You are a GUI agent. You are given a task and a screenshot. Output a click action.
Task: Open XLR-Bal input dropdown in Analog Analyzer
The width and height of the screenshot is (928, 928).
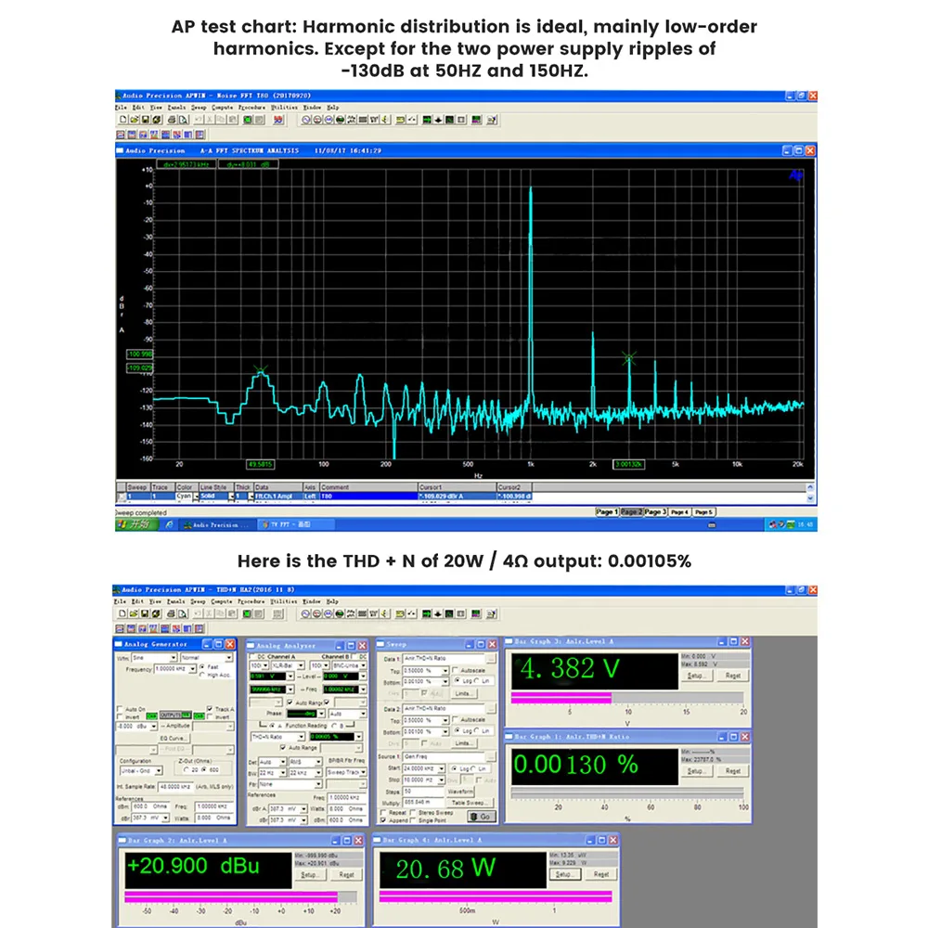pyautogui.click(x=301, y=665)
